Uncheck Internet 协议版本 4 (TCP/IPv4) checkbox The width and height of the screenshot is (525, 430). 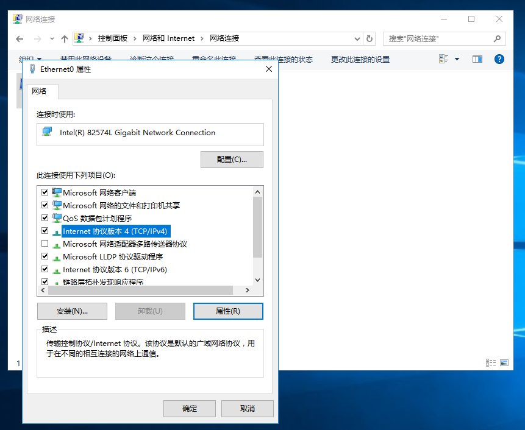point(45,231)
